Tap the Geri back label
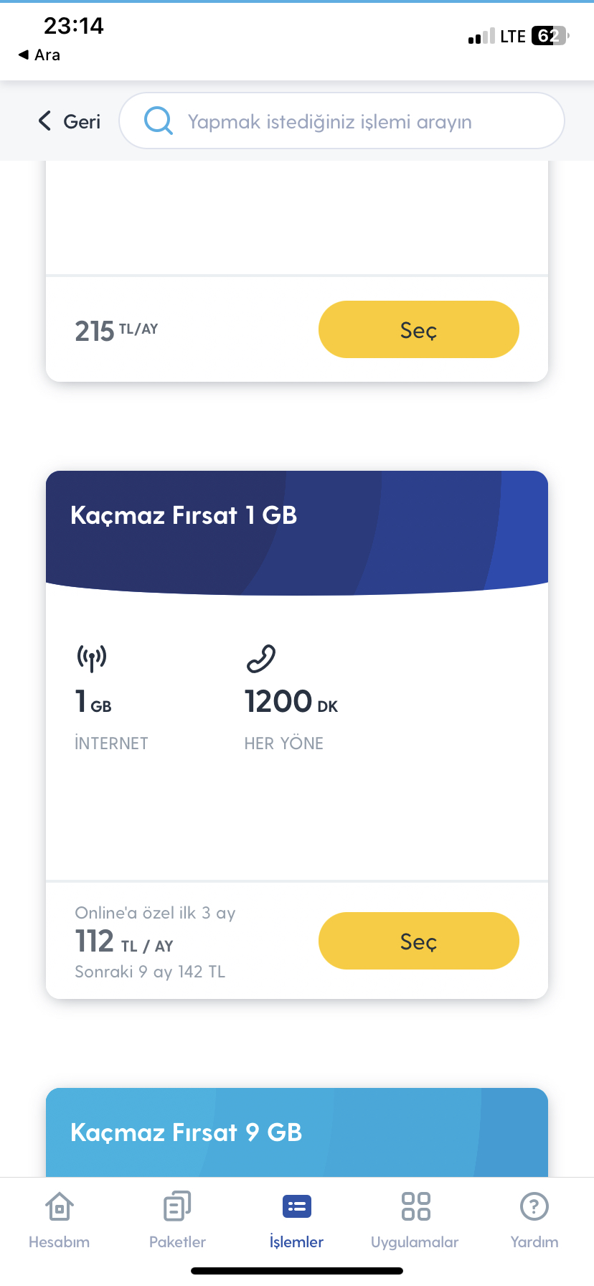Screen dimensions: 594x1286 (82, 121)
